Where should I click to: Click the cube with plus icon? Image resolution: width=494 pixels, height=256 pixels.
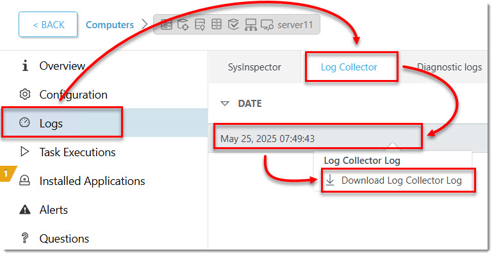[x=183, y=24]
